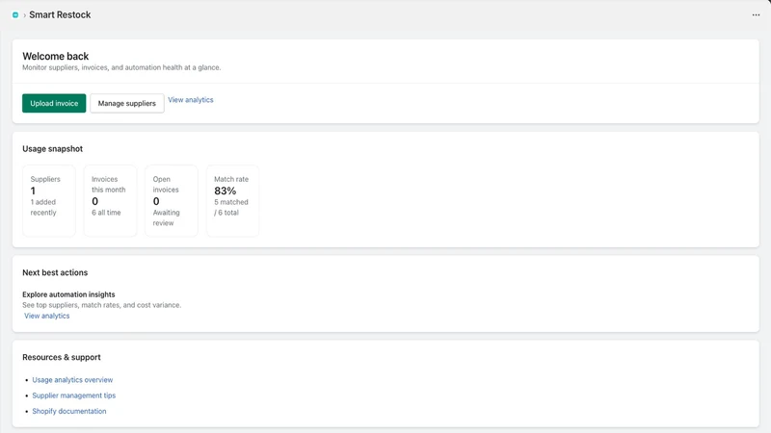Follow the View analytics link beside Manage suppliers

tap(191, 100)
